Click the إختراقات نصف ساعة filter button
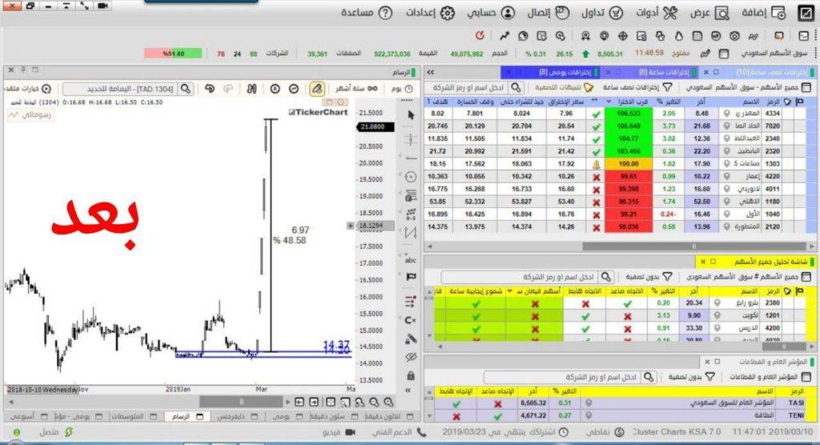 [x=637, y=87]
